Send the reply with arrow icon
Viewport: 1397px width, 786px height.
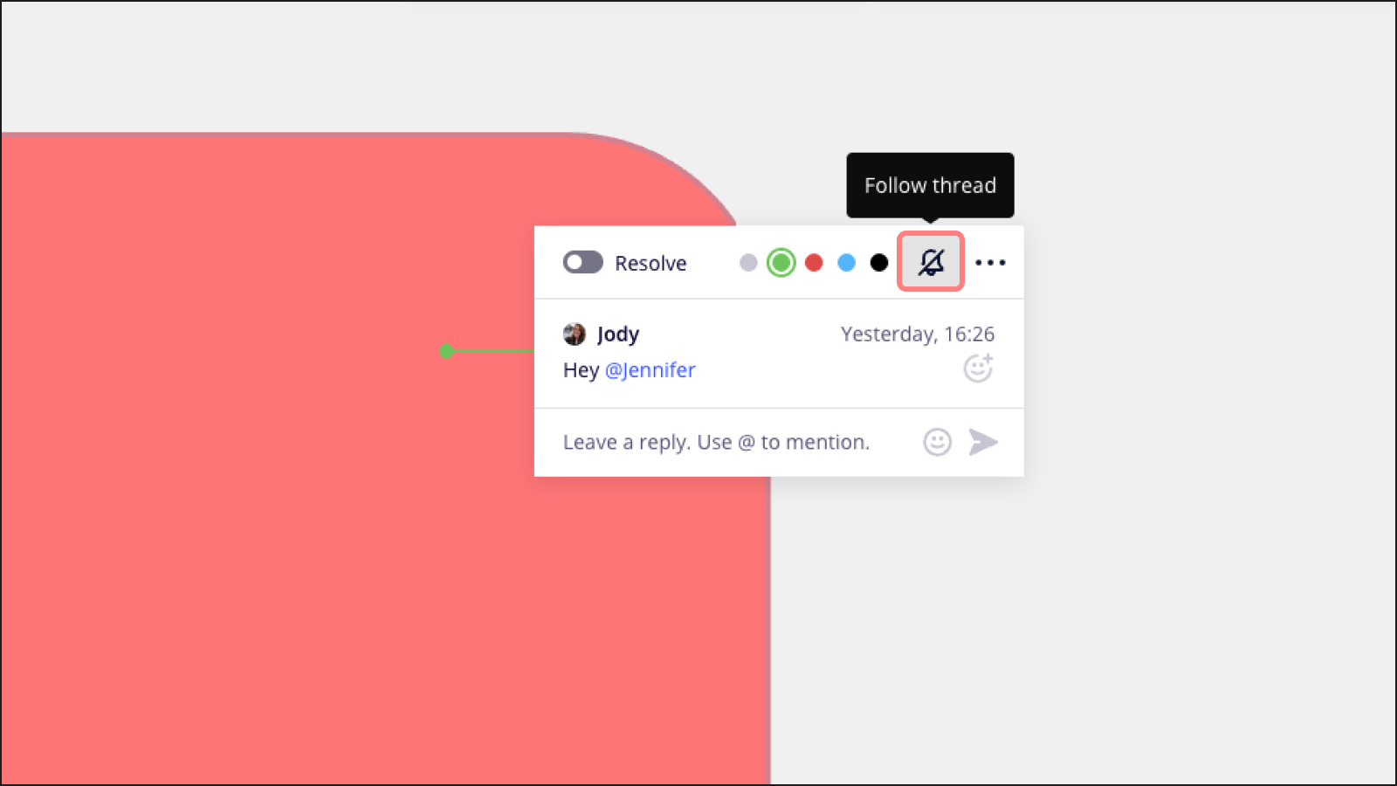983,442
